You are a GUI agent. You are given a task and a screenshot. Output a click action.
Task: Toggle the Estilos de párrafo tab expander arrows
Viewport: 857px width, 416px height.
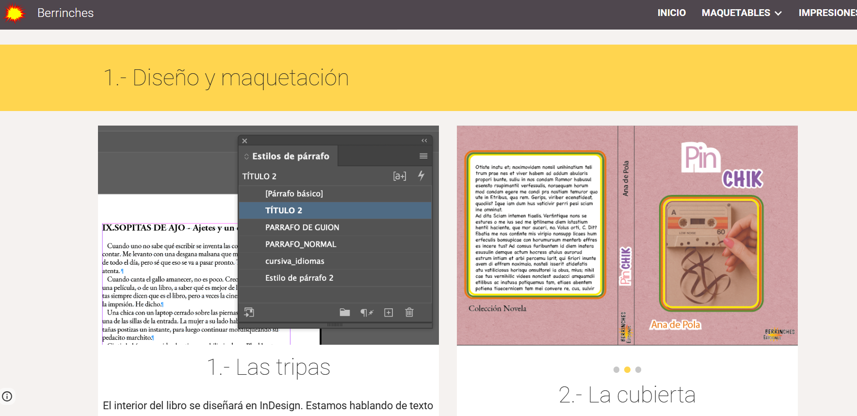tap(246, 157)
